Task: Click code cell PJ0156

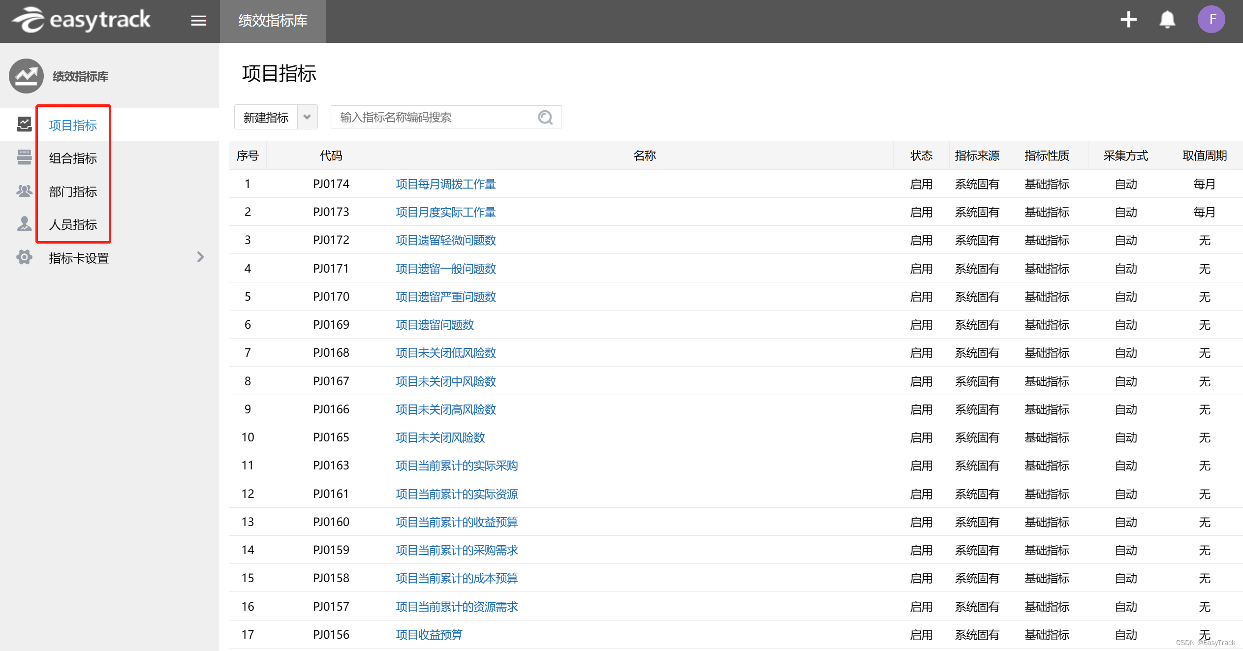Action: [331, 635]
